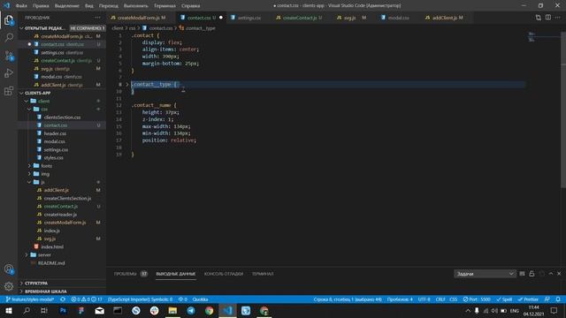
Task: Click the Windows Start button
Action: pyautogui.click(x=9, y=310)
